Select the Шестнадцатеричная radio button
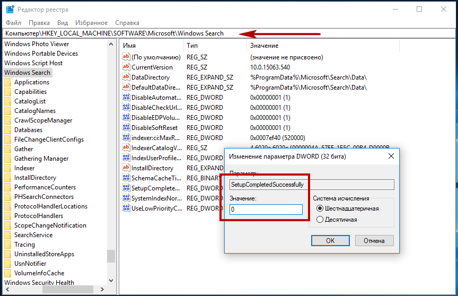Screen dimensions: 458x296 [320, 208]
